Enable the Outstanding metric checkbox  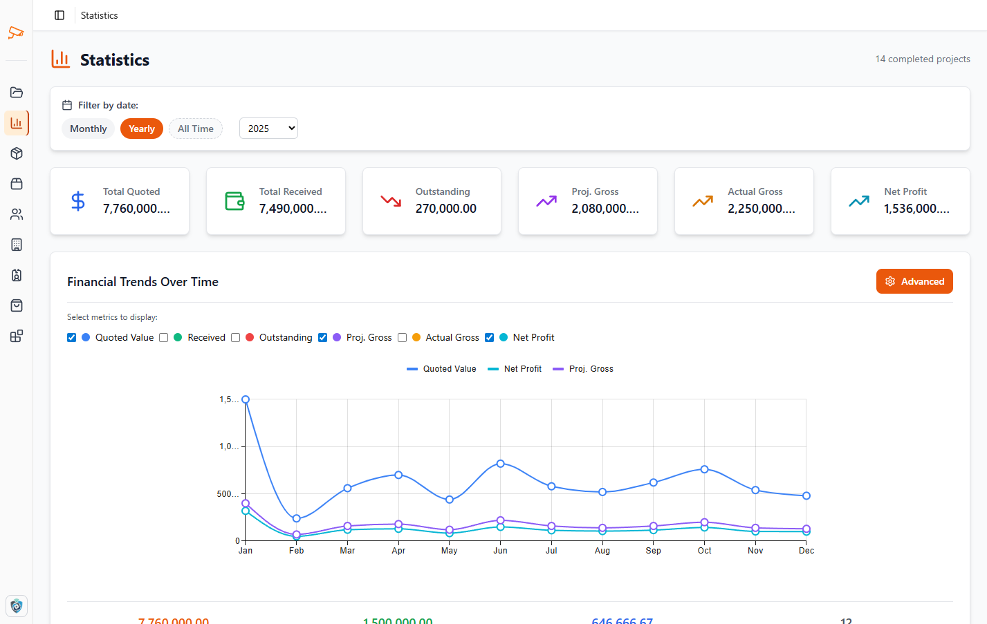236,337
